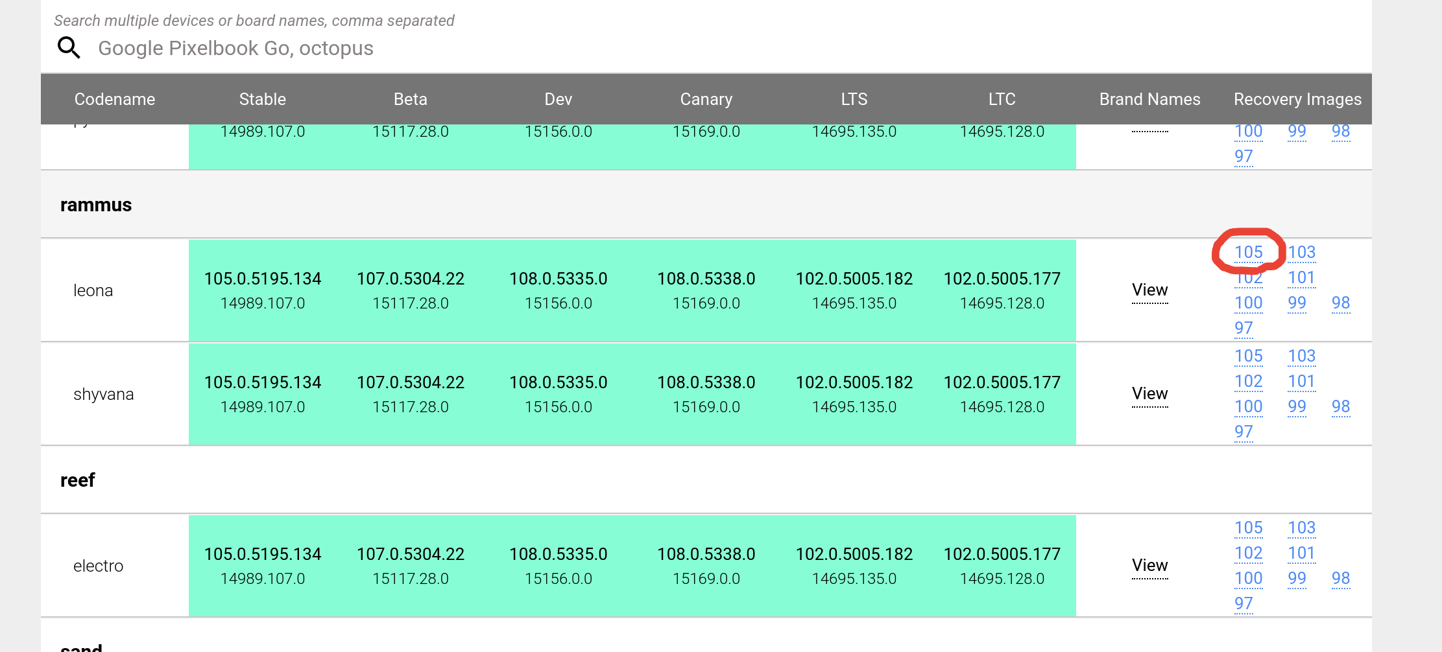Open recovery image 103 for leona
This screenshot has width=1442, height=652.
(1301, 252)
